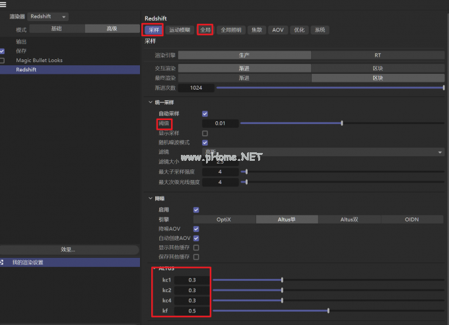The height and width of the screenshot is (325, 449).
Task: Toggle the 降噪AOV checkbox
Action: click(196, 229)
